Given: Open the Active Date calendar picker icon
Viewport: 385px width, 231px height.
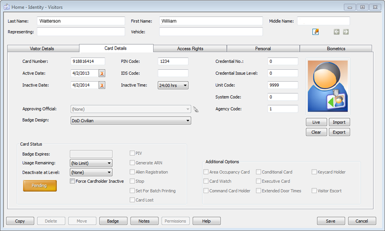Looking at the screenshot, I should pos(102,73).
